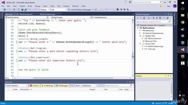Screen dimensions: 188x105
Task: Click the Undo toolbar icon
Action: coord(30,10)
